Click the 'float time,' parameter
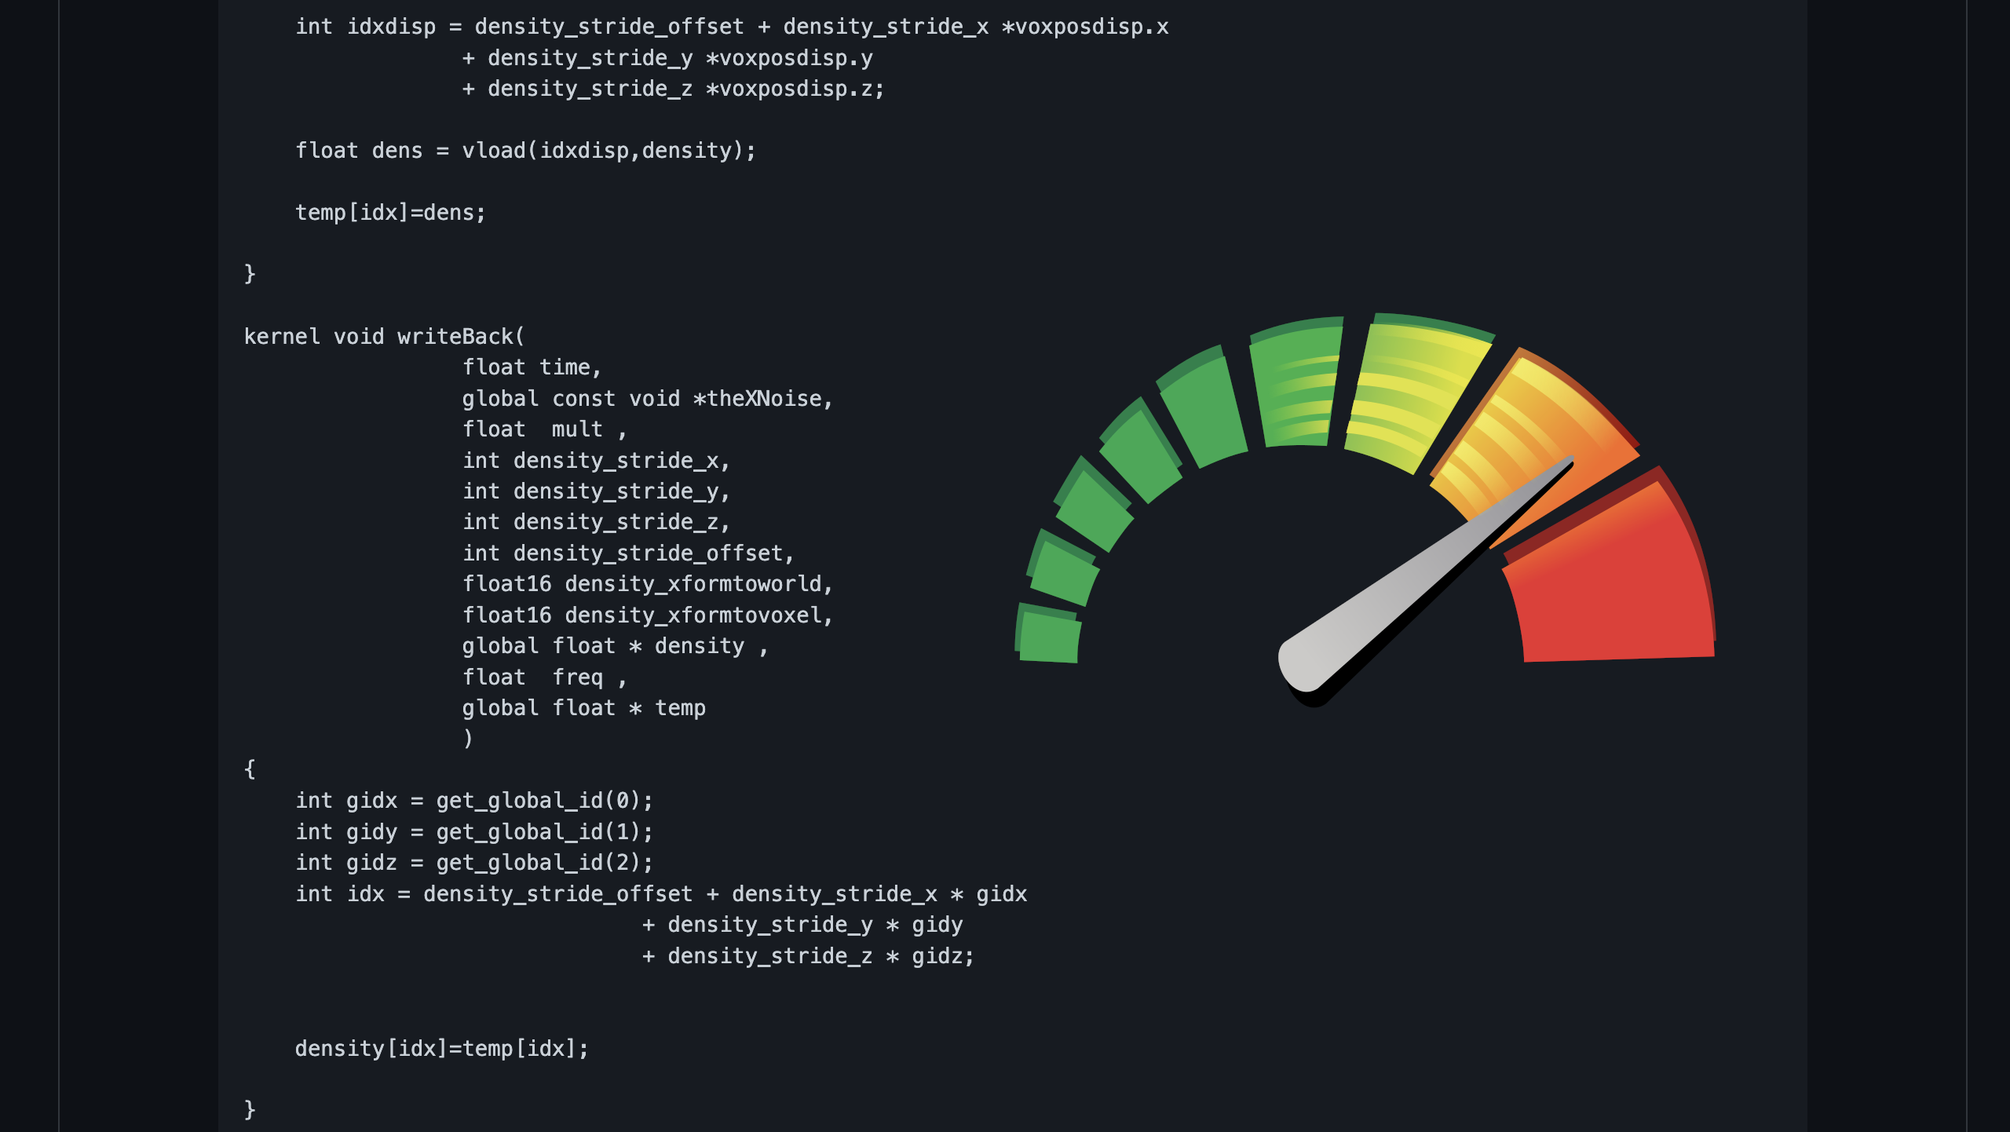Image resolution: width=2010 pixels, height=1132 pixels. (532, 367)
